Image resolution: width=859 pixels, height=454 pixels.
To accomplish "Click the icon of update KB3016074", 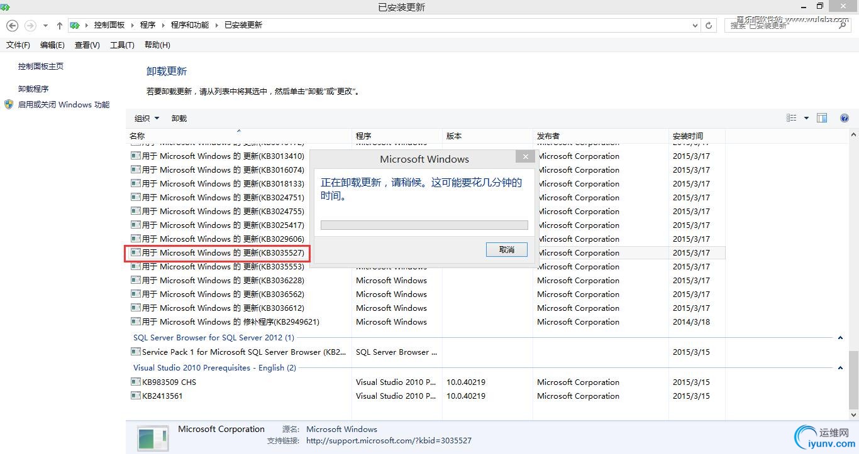I will click(135, 170).
